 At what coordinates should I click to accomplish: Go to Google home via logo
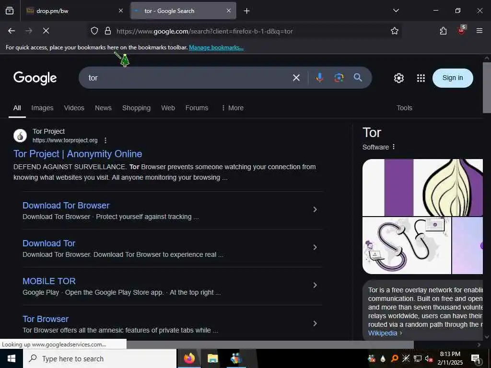[35, 78]
